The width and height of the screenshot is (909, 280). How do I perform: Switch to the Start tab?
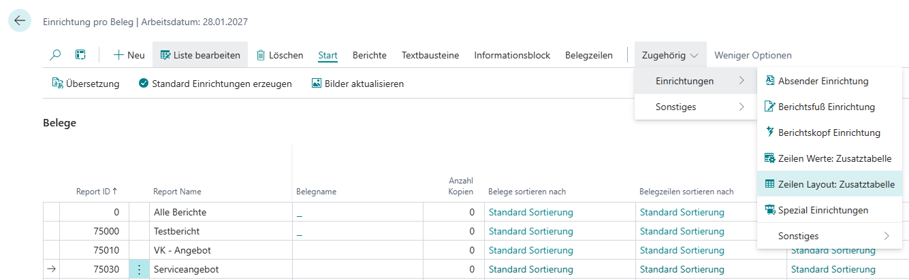point(328,55)
